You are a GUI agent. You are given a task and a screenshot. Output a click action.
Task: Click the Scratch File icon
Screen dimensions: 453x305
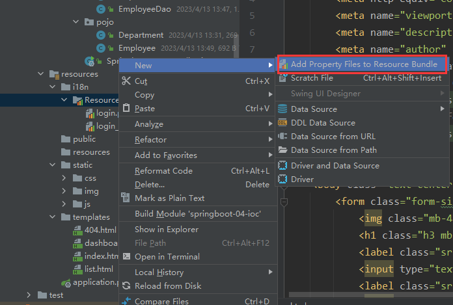point(283,78)
